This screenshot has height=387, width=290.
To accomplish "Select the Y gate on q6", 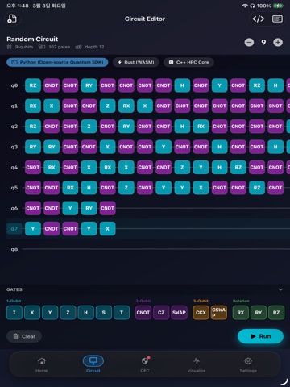I will pos(70,208).
